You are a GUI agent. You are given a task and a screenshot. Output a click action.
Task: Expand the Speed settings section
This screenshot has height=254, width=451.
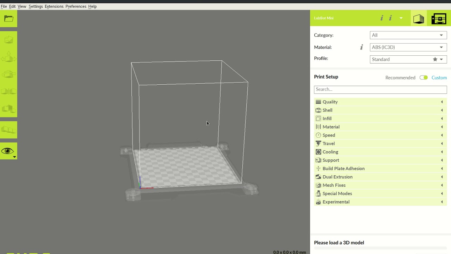click(x=380, y=135)
